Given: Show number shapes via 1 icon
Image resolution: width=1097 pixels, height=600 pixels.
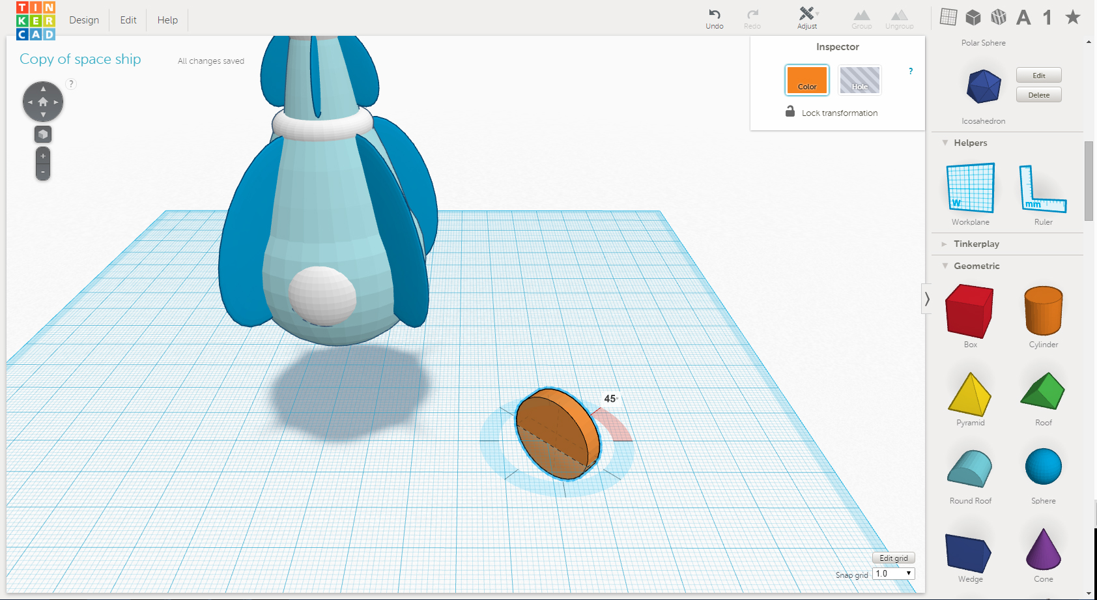Looking at the screenshot, I should pos(1047,17).
